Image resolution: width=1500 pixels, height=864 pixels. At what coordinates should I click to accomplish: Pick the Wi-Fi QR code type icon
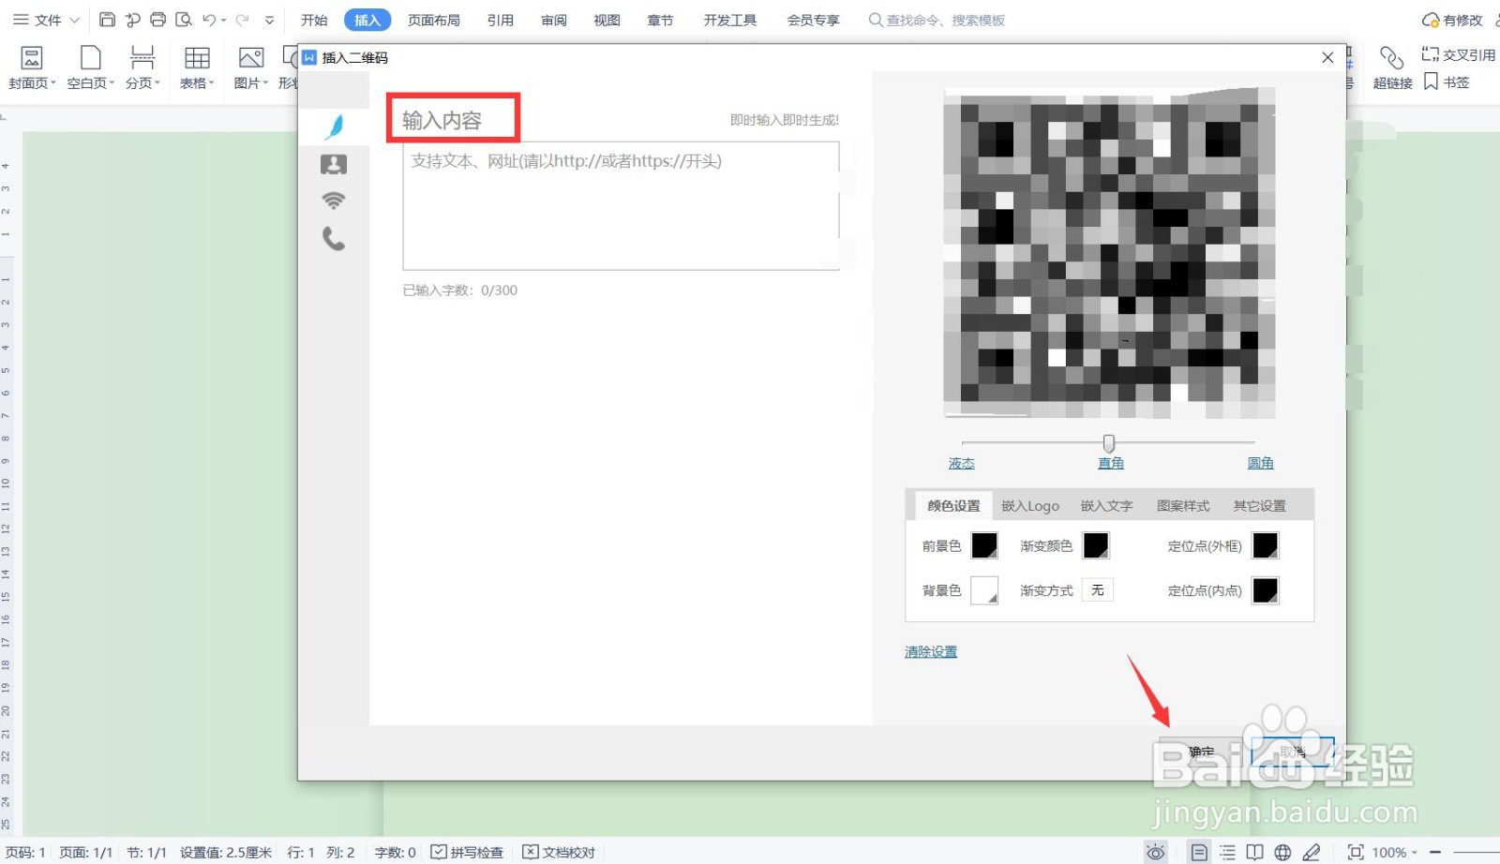point(334,201)
